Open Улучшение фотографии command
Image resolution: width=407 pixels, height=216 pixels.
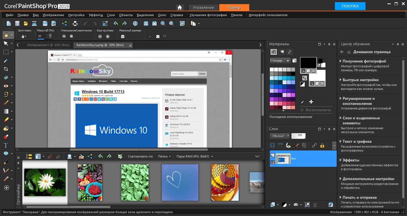[208, 15]
